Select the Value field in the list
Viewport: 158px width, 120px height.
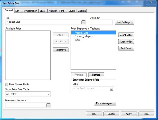77,40
